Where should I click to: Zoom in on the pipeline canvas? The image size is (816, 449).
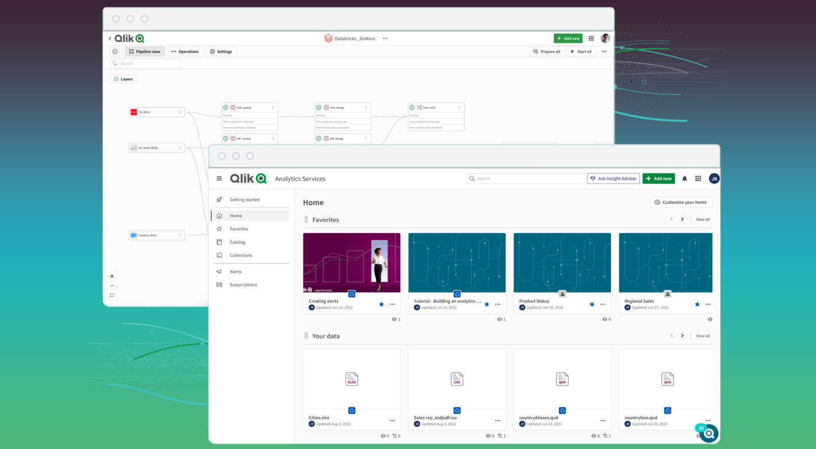pos(112,276)
